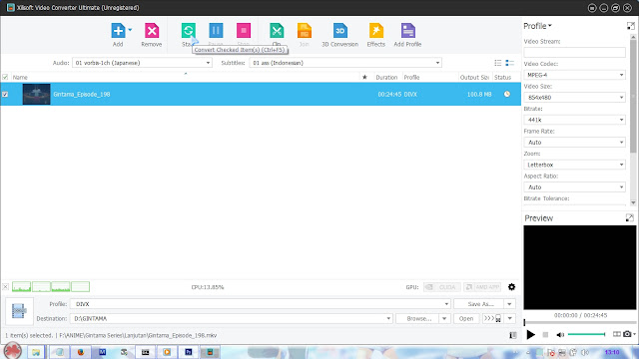Select the Gintama_Episode_198 thumbnail

point(36,94)
